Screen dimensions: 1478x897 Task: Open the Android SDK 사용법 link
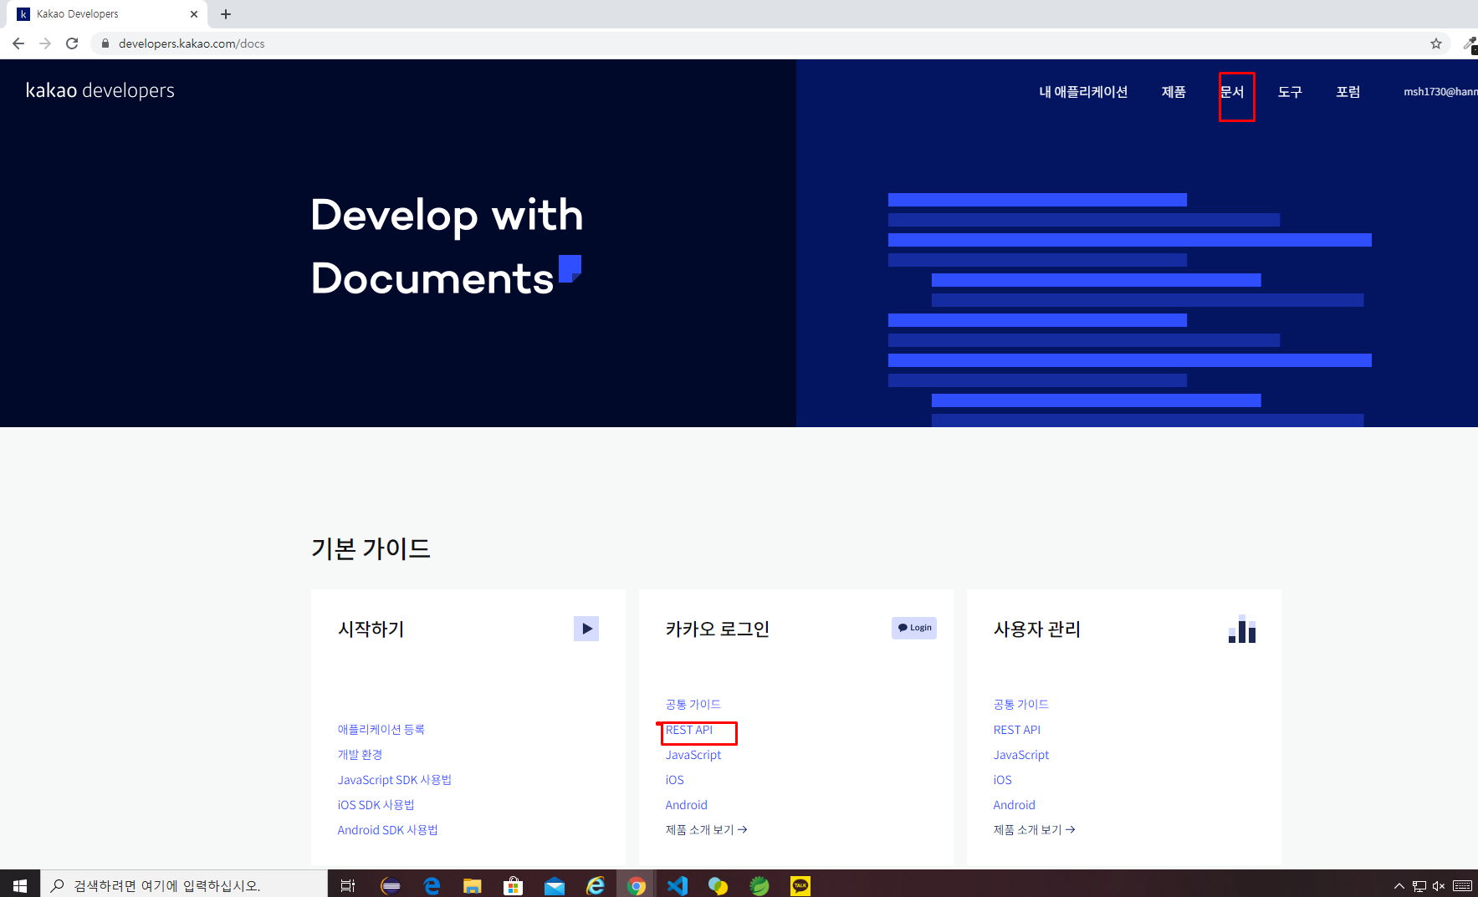387,830
